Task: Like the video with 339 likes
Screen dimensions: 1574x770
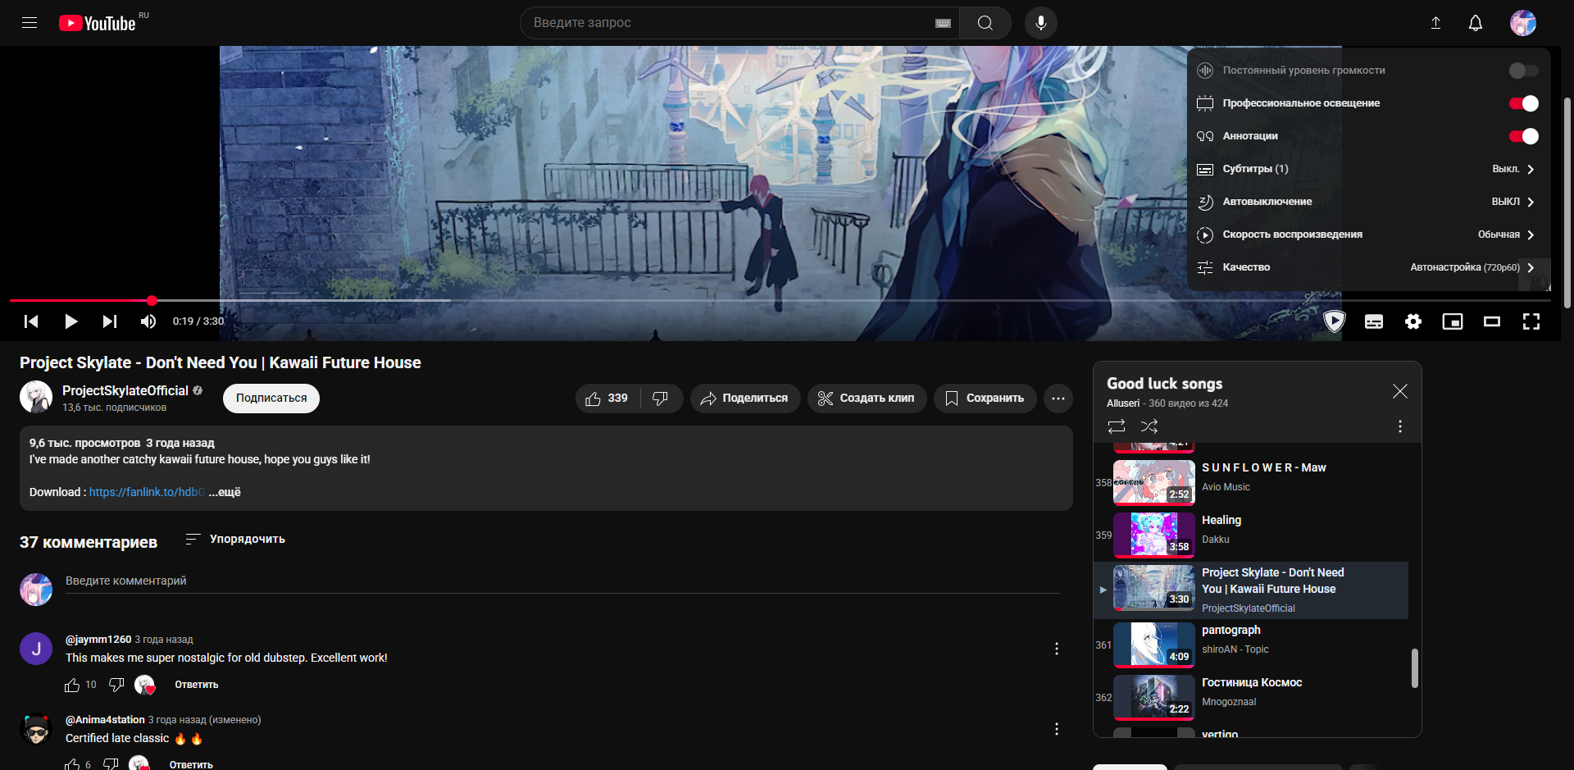Action: [607, 399]
